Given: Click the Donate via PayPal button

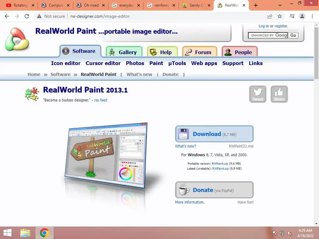Looking at the screenshot, I should (x=214, y=190).
